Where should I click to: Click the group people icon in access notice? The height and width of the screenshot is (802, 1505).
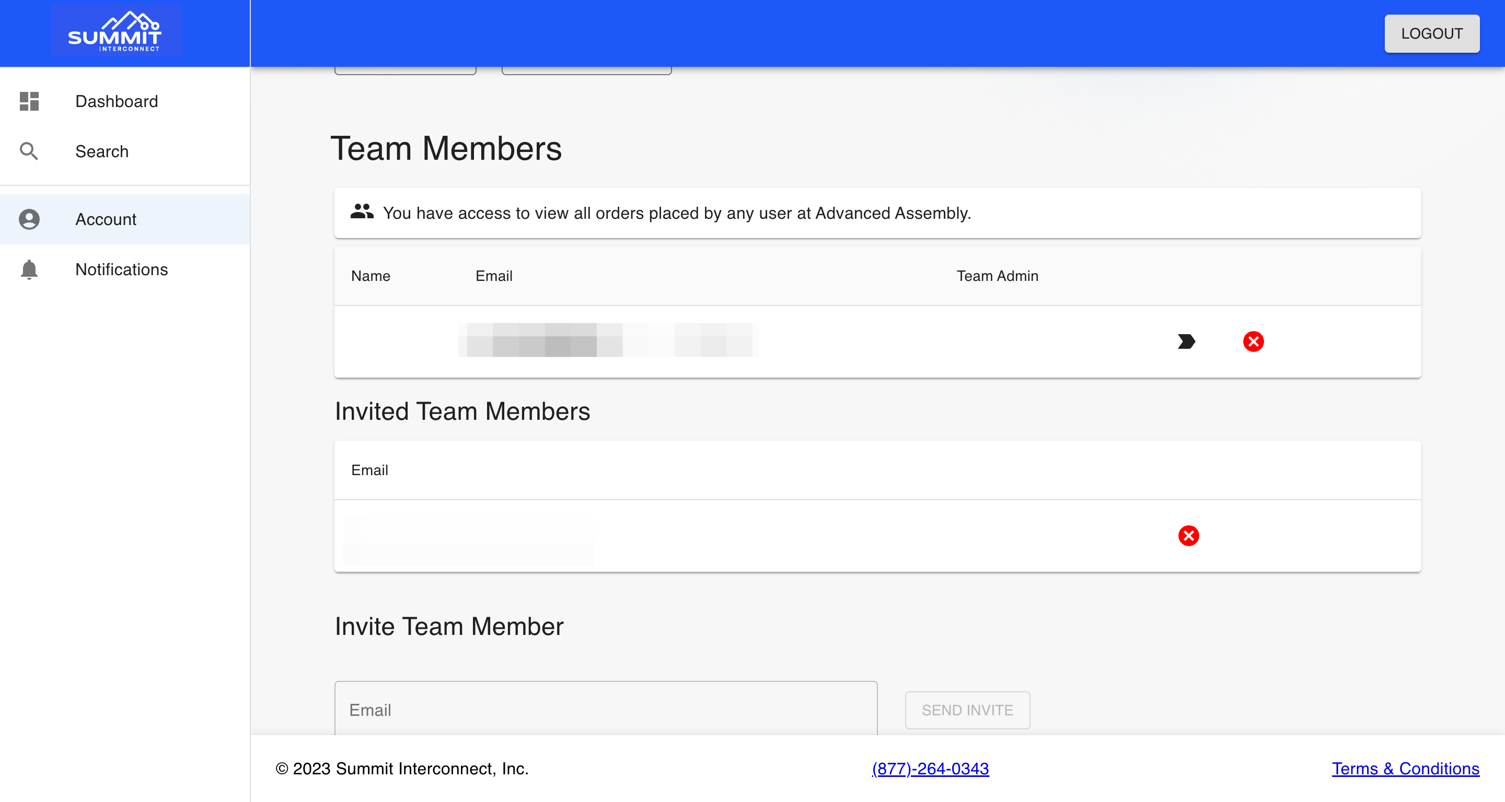tap(362, 211)
